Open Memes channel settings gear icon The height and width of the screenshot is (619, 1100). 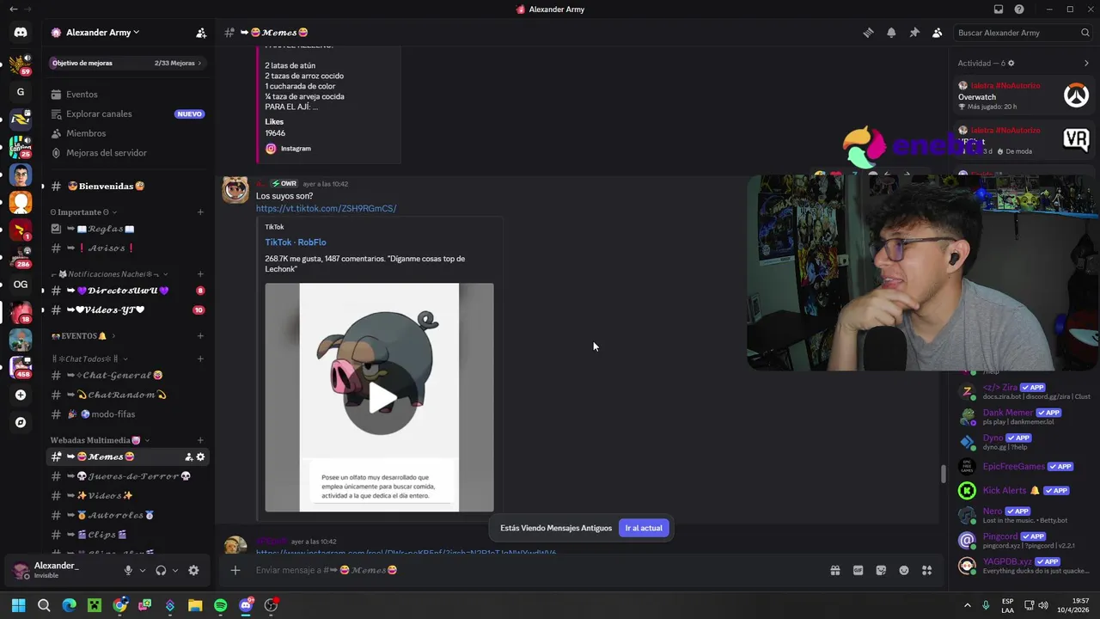coord(201,457)
